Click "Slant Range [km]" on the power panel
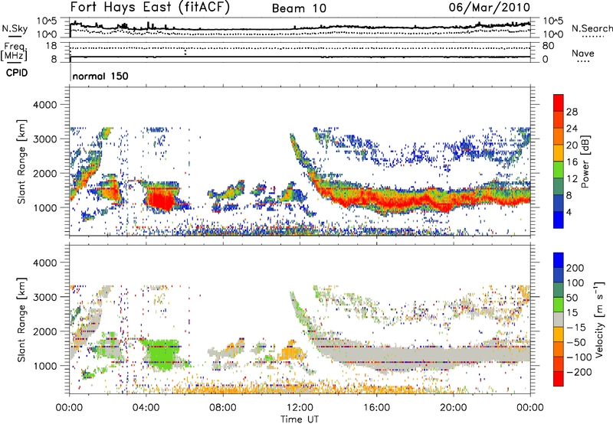The image size is (613, 424). tap(22, 161)
